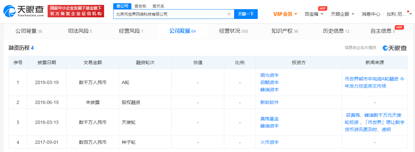Switch to the 司法风险 tab
Viewport: 415px width, 152px height.
click(x=80, y=31)
